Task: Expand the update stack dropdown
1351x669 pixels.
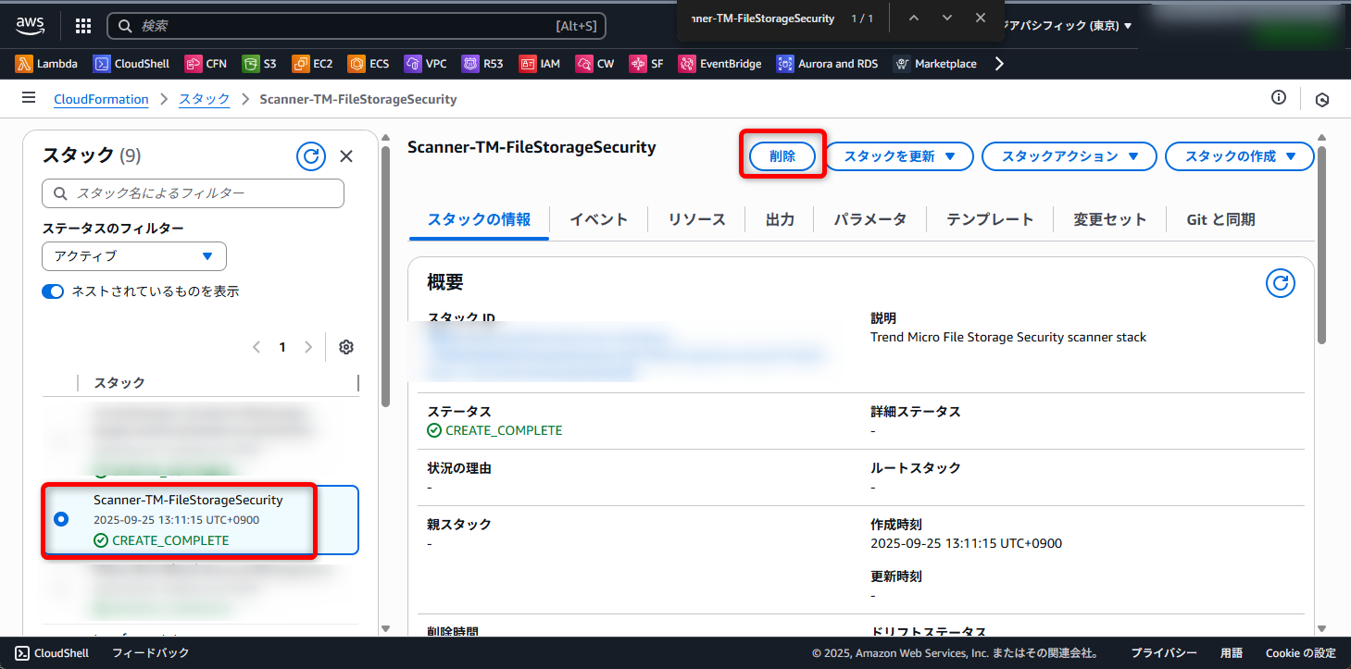Action: (x=899, y=156)
